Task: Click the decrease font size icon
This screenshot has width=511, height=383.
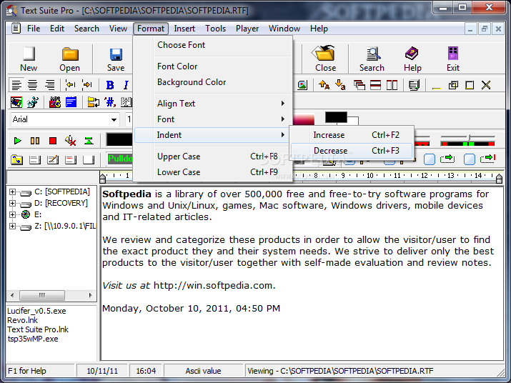Action: 340,85
